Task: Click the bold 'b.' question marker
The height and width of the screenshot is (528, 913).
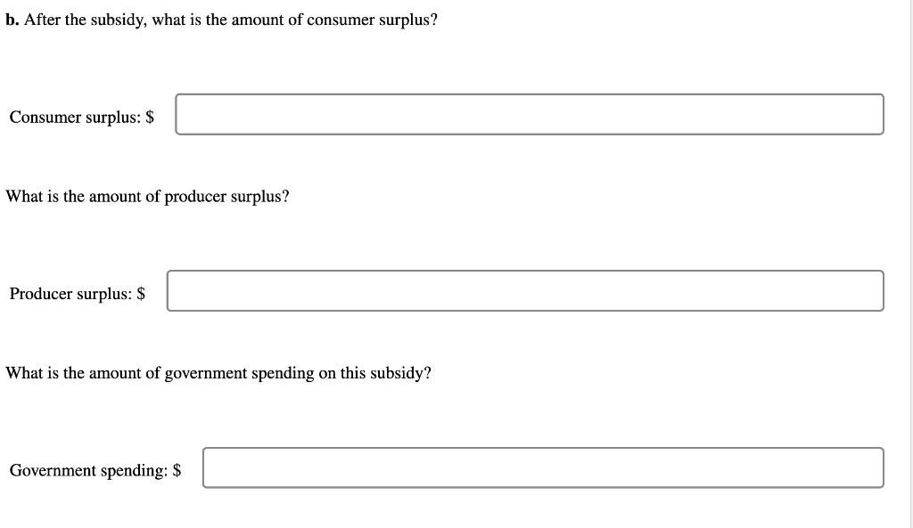Action: [x=12, y=20]
